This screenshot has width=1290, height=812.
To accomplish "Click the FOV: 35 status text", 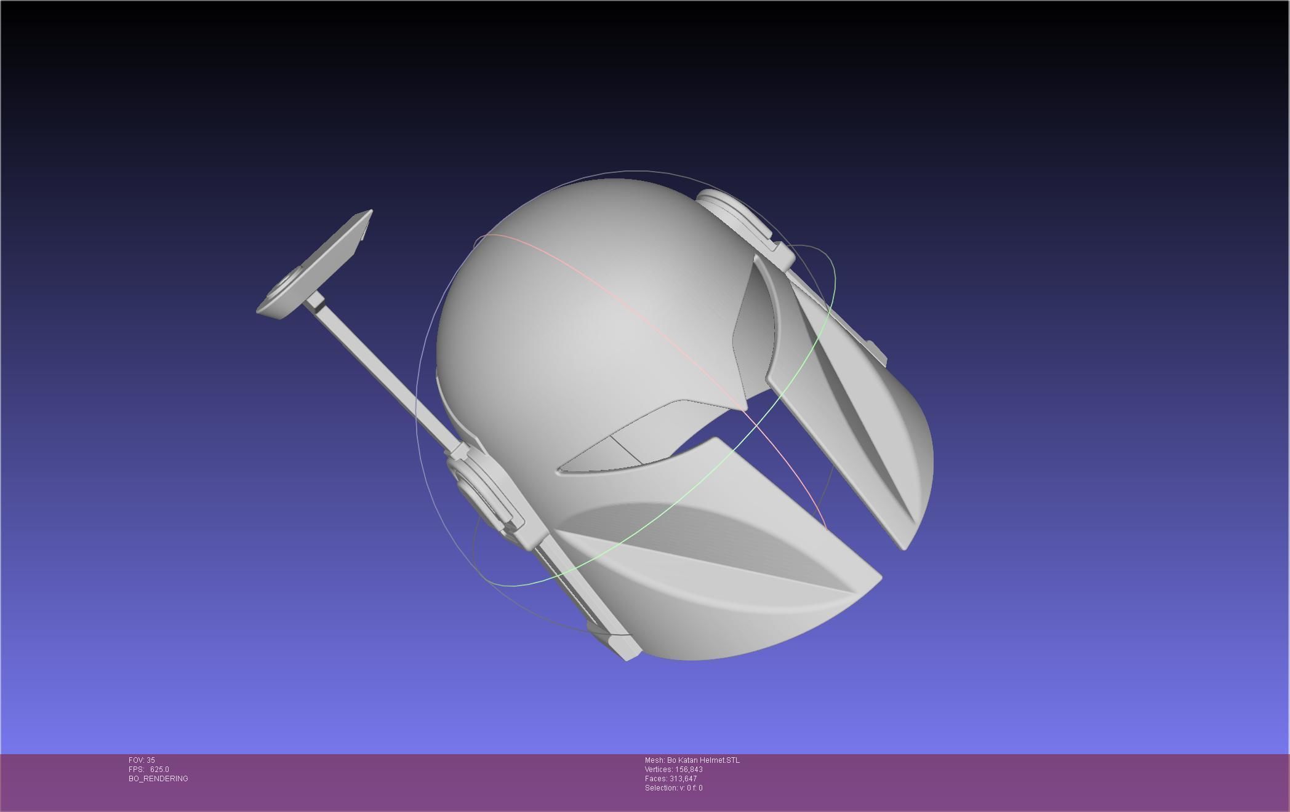I will pyautogui.click(x=142, y=760).
